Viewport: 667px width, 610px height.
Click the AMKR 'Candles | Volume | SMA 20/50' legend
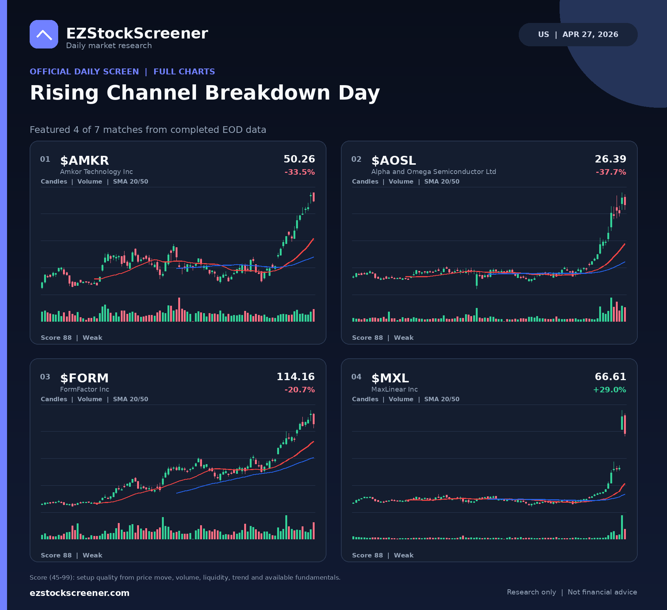(x=94, y=182)
